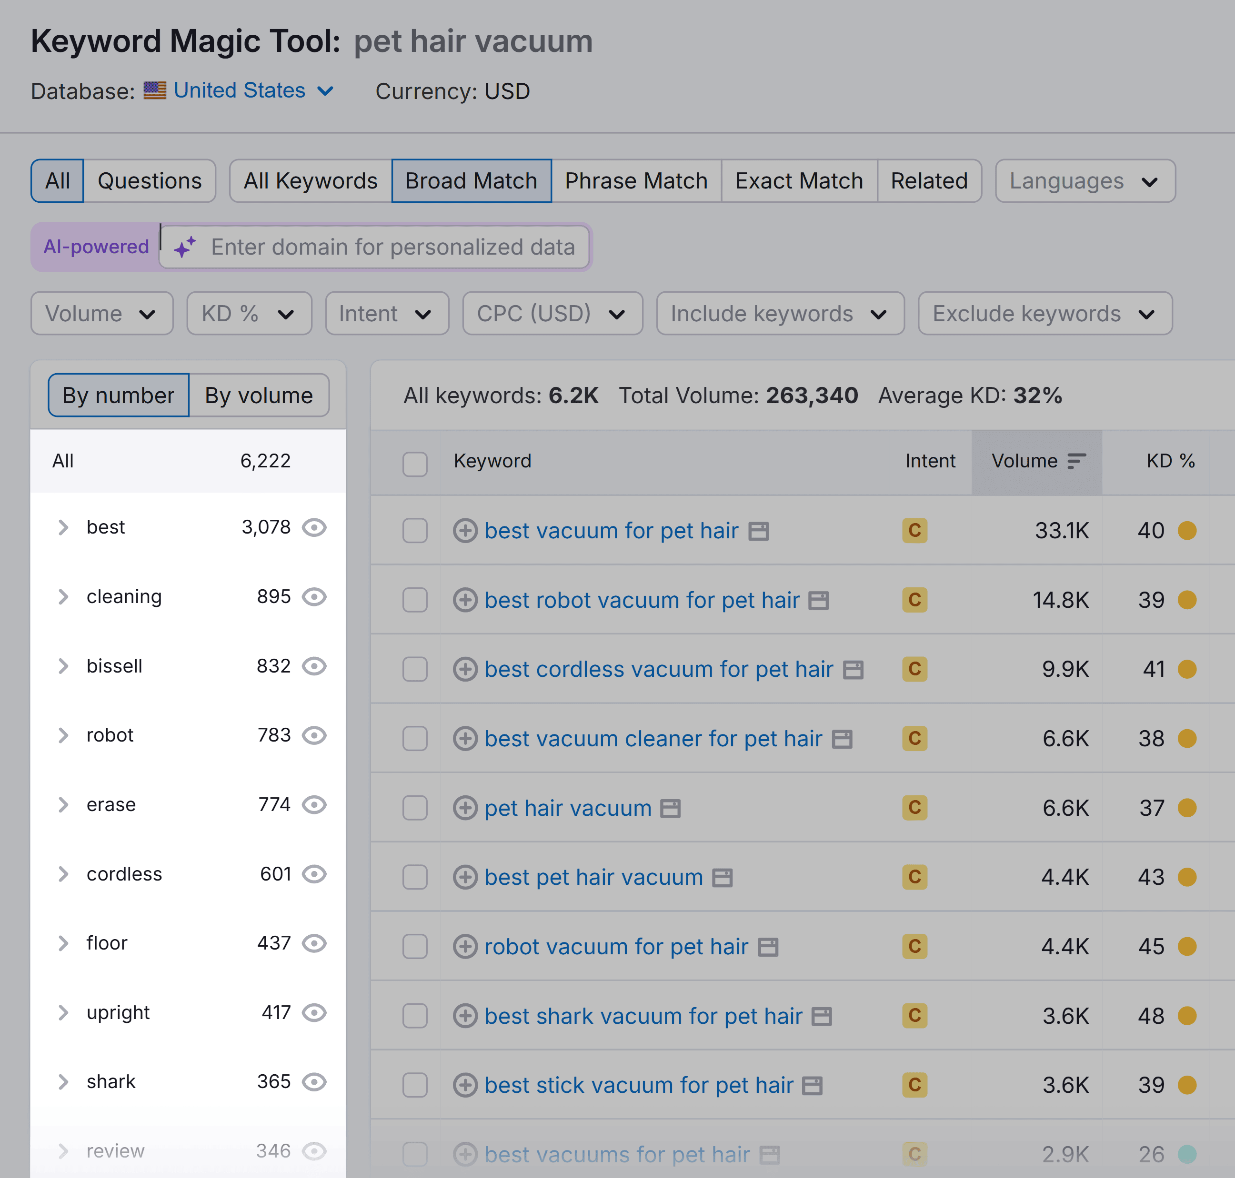This screenshot has height=1178, width=1235.
Task: Click the SERP features icon beside "best vacuum for pet hair"
Action: 760,531
